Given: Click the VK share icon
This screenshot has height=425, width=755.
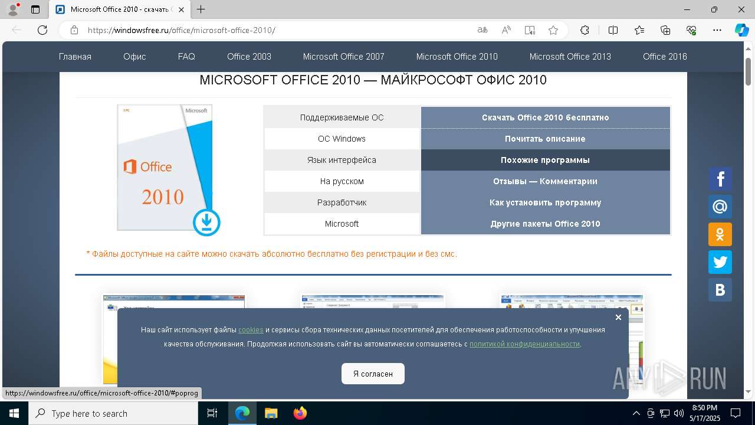Looking at the screenshot, I should click(720, 290).
